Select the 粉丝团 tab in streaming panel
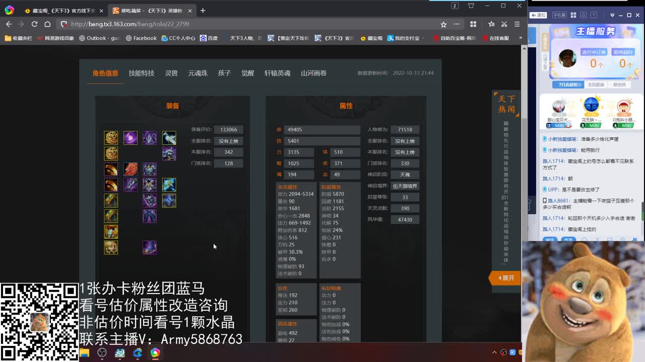Image resolution: width=645 pixels, height=362 pixels. click(x=619, y=84)
